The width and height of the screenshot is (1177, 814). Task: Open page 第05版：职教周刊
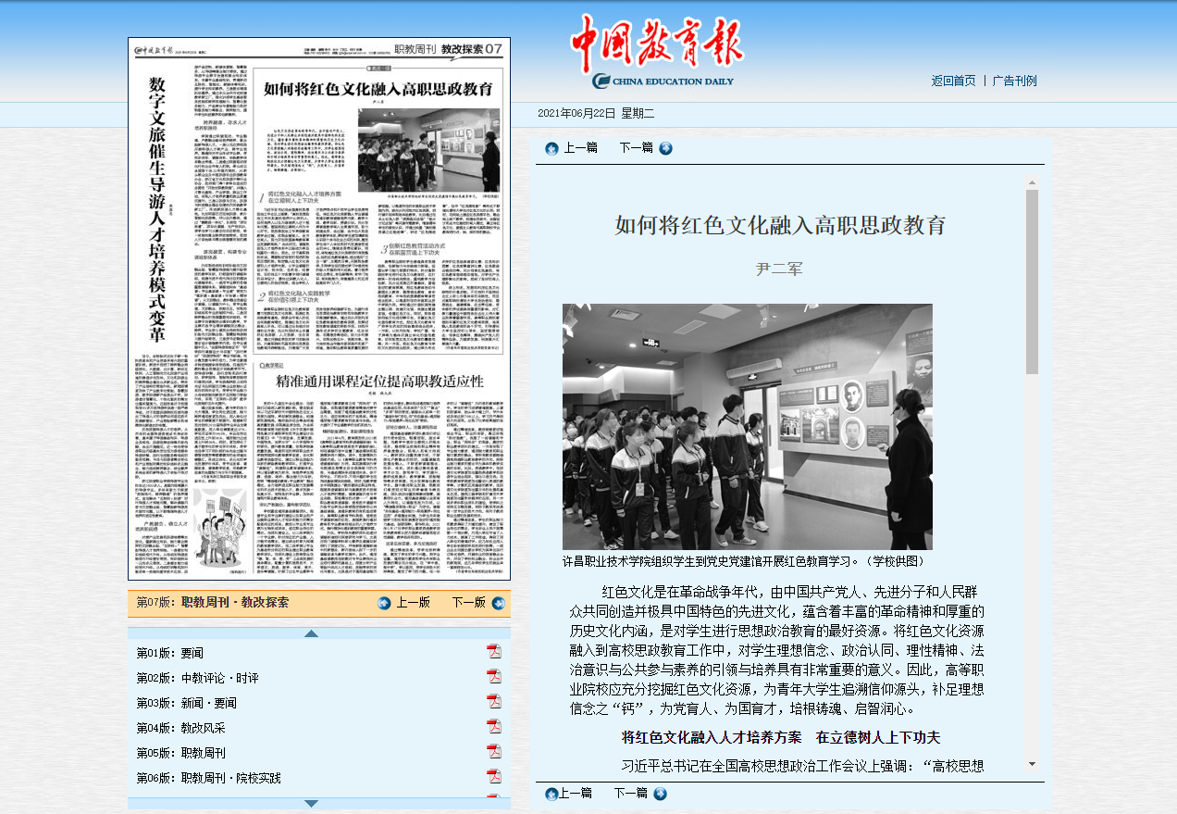[181, 753]
